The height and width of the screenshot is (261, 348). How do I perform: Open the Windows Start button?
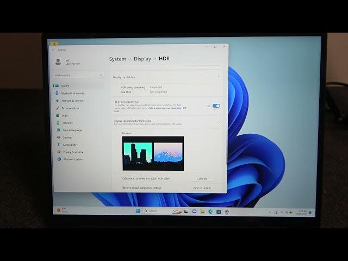[138, 210]
